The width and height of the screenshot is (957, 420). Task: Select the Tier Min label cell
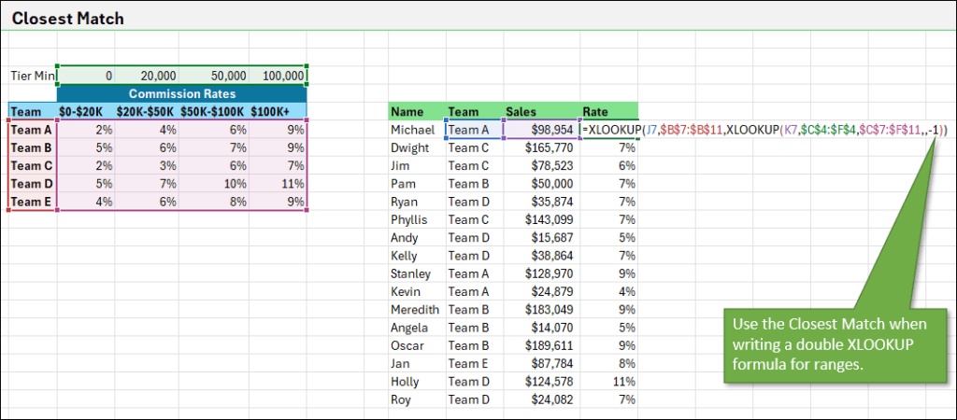[31, 76]
